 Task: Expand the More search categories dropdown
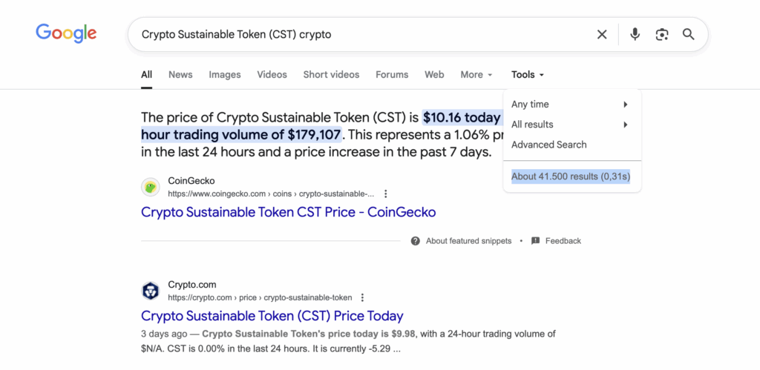(x=476, y=75)
